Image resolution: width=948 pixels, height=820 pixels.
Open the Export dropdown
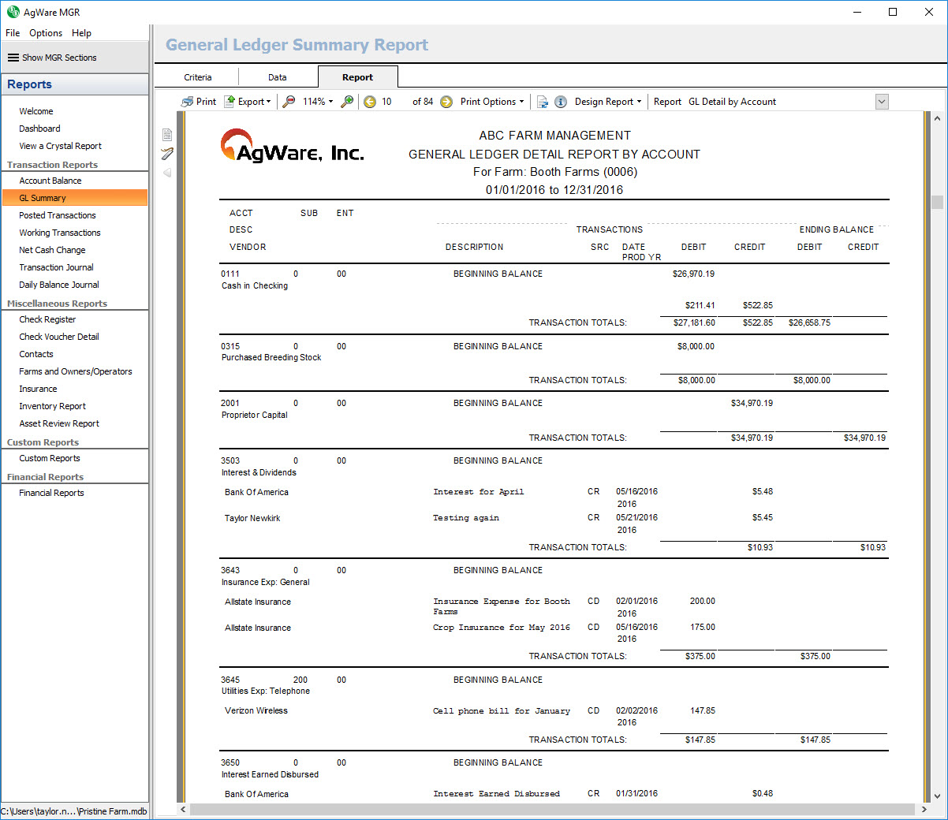[248, 102]
